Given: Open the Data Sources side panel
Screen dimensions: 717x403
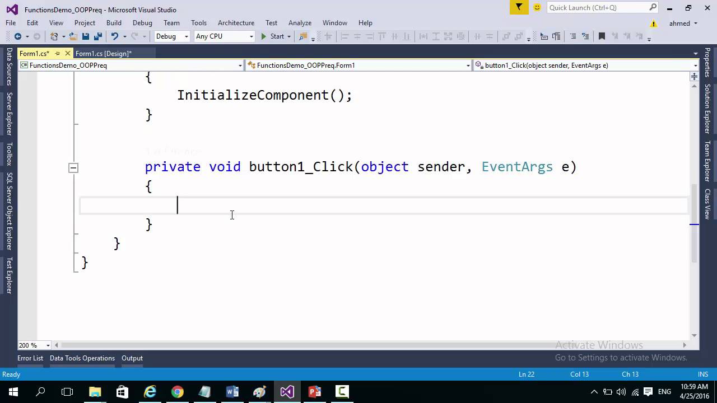Looking at the screenshot, I should pos(9,67).
